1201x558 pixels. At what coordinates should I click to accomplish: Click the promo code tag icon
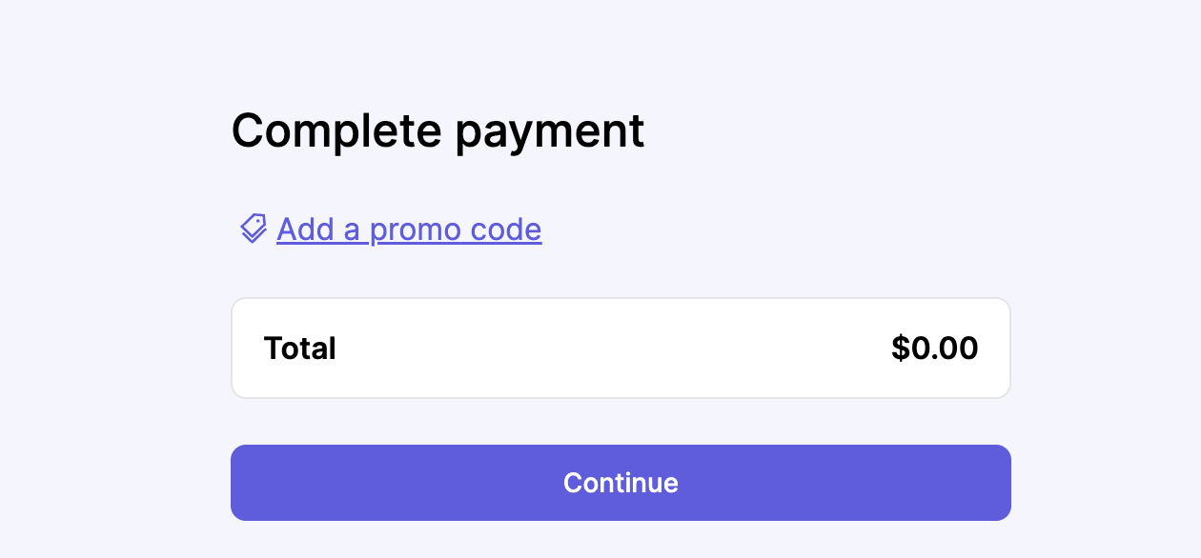tap(253, 229)
